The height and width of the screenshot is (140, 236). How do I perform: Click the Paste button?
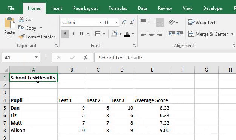pos(9,28)
